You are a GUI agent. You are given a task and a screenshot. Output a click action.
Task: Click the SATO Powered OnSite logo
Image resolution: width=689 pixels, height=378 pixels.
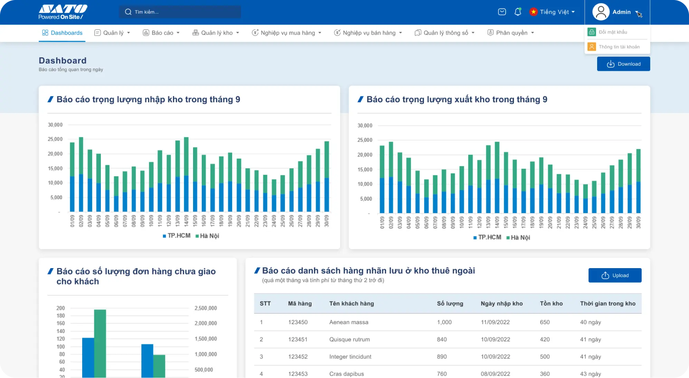coord(63,12)
